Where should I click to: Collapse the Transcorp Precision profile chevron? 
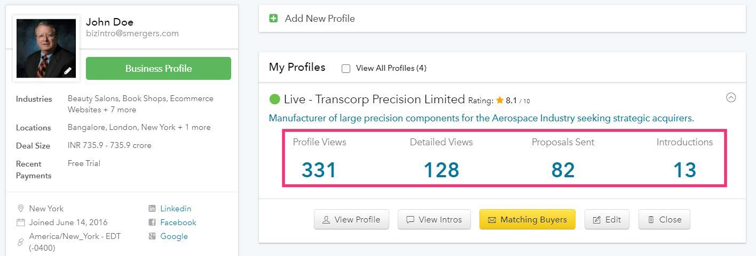pyautogui.click(x=731, y=97)
